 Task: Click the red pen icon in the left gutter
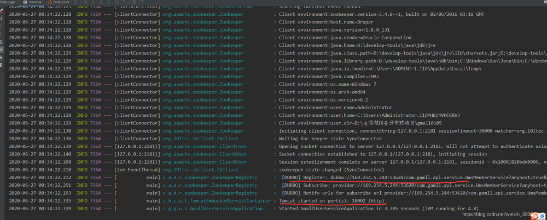pyautogui.click(x=2, y=10)
